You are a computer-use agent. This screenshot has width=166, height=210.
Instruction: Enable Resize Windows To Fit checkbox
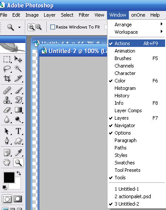coord(52,27)
